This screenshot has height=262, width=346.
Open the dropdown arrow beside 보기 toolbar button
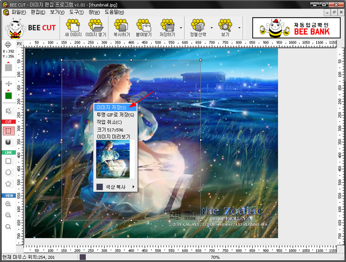pyautogui.click(x=239, y=27)
